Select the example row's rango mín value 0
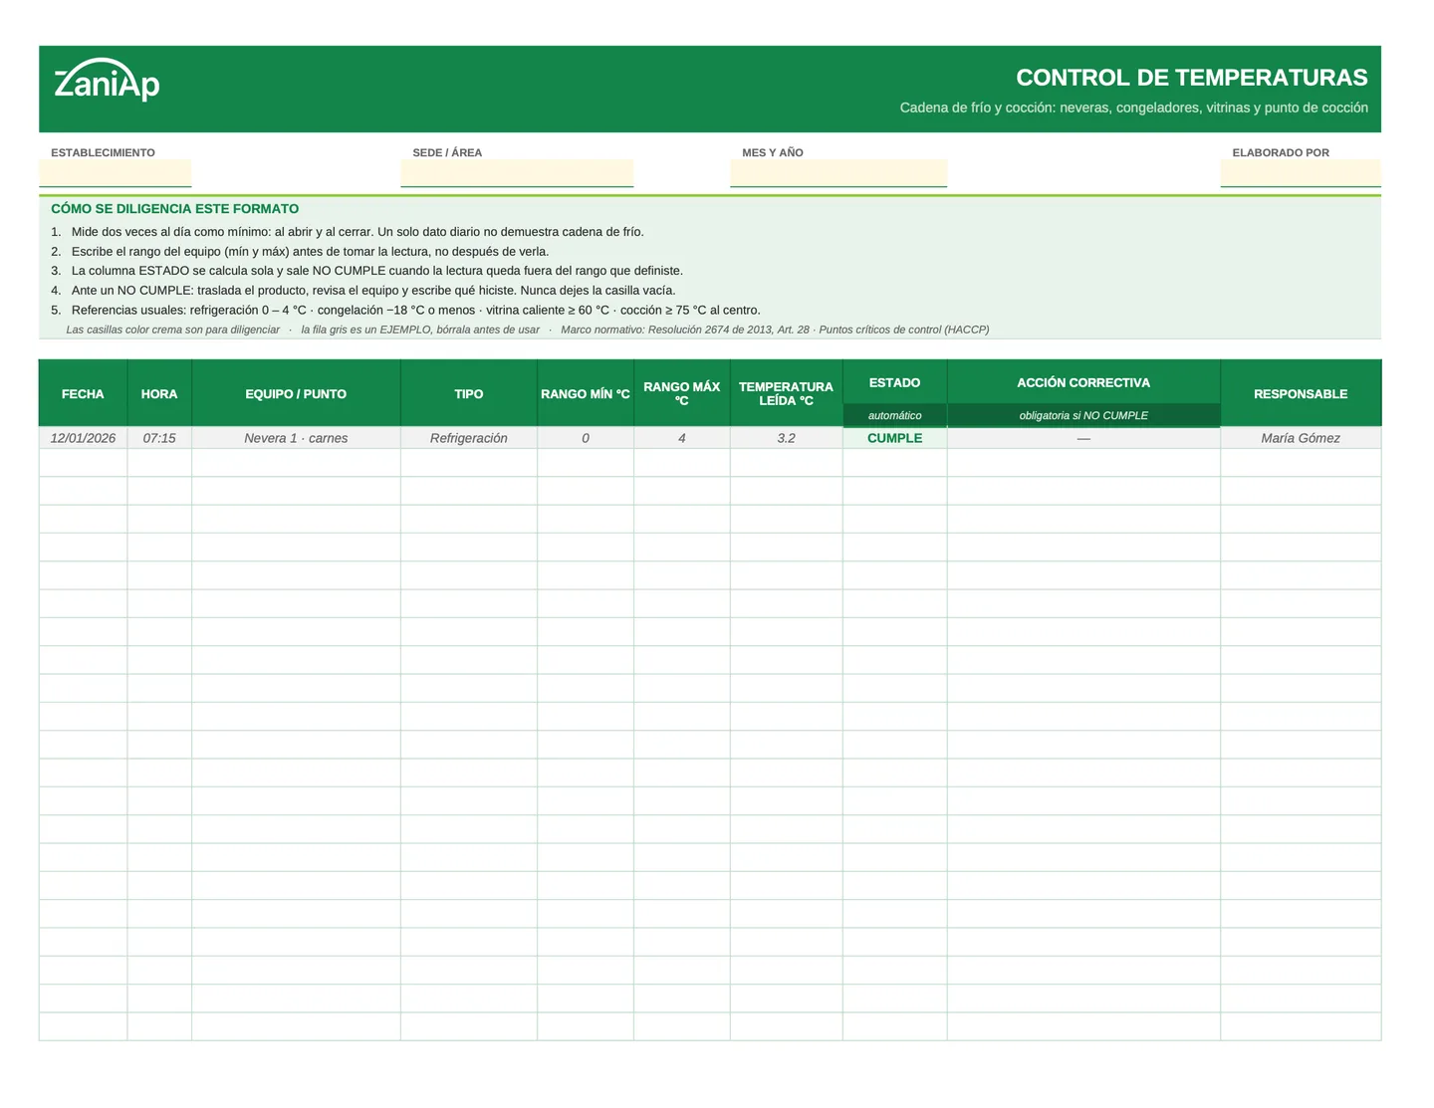 click(586, 438)
